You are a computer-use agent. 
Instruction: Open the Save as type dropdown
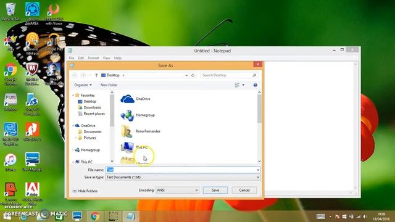(x=183, y=177)
